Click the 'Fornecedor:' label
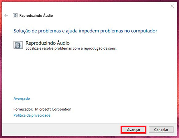The image size is (179, 138). point(23,109)
